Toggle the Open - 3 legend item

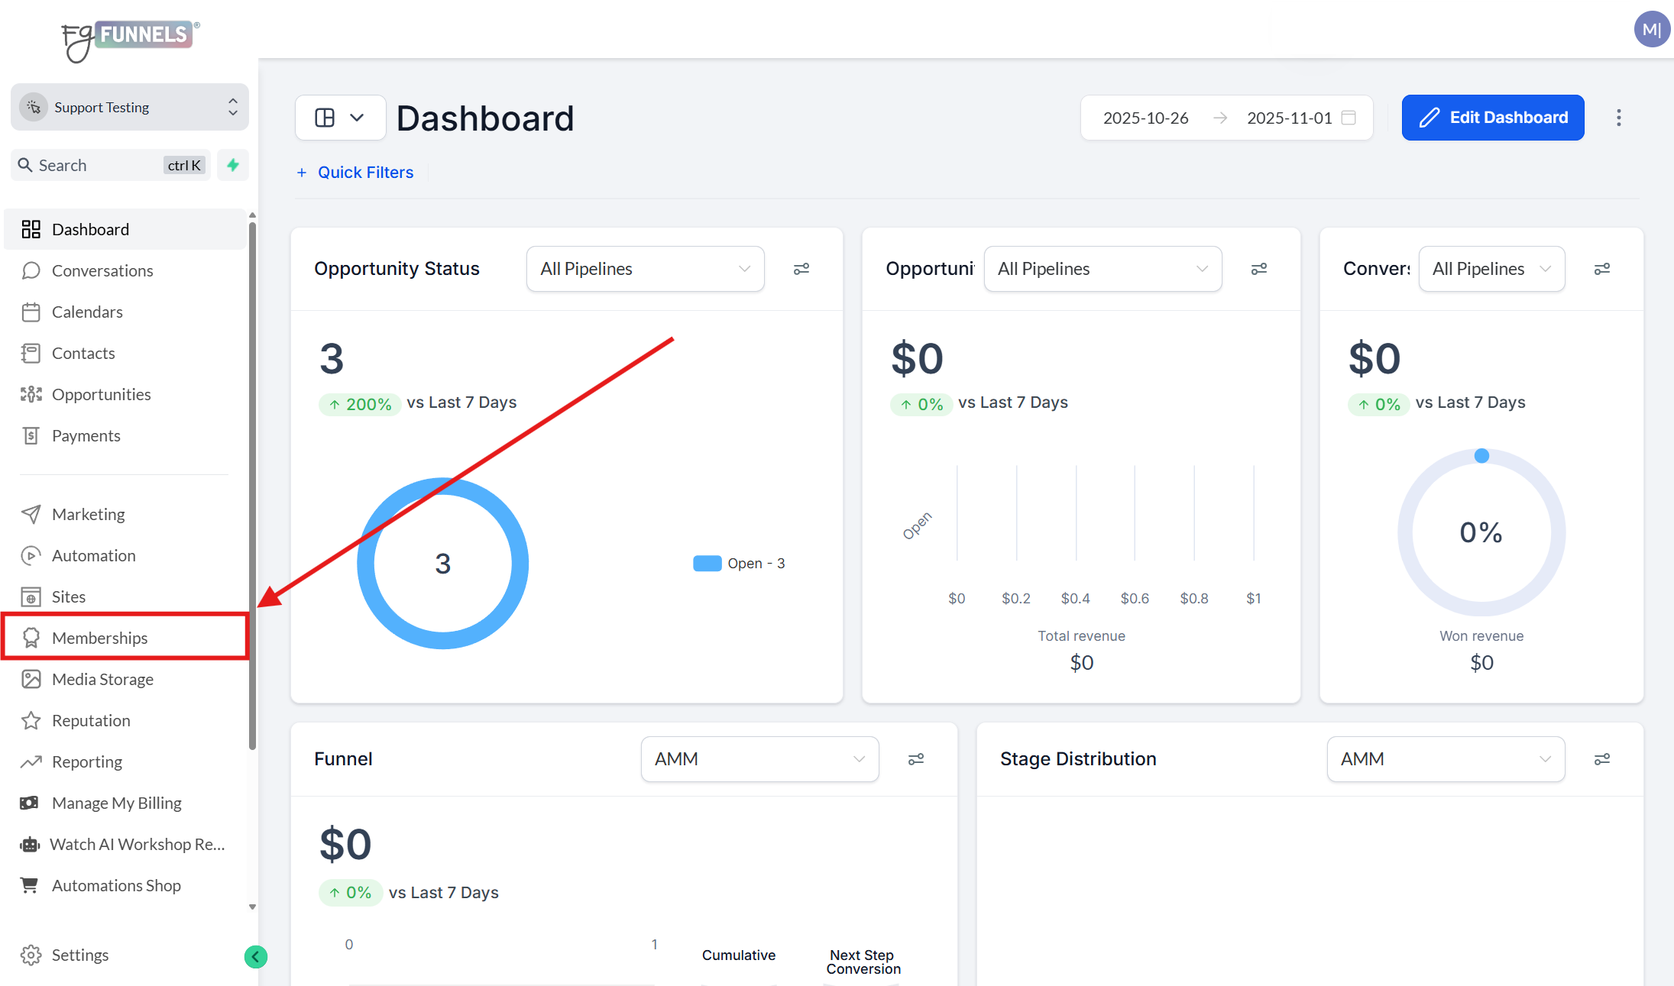[739, 564]
